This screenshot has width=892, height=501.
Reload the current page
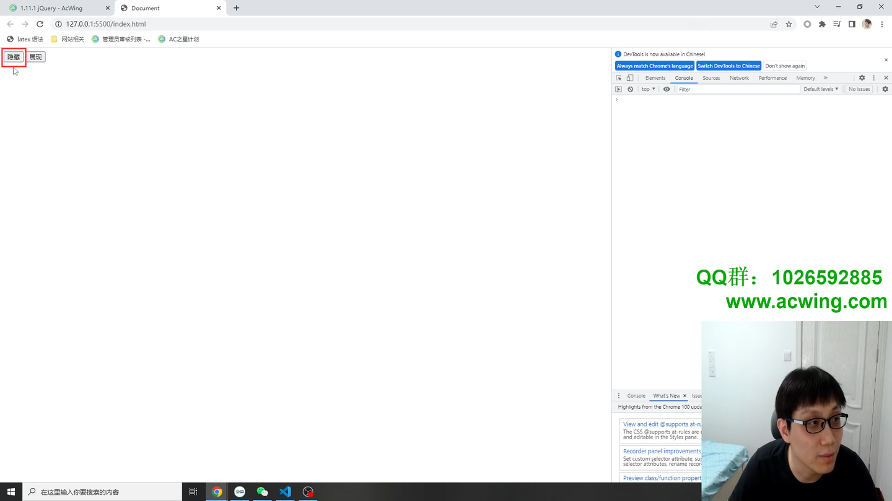click(40, 24)
